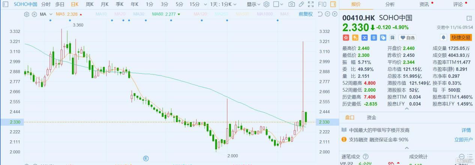Screen dimensions: 475x165
Task: Toggle the MA1000 moving average line
Action: click(x=265, y=14)
